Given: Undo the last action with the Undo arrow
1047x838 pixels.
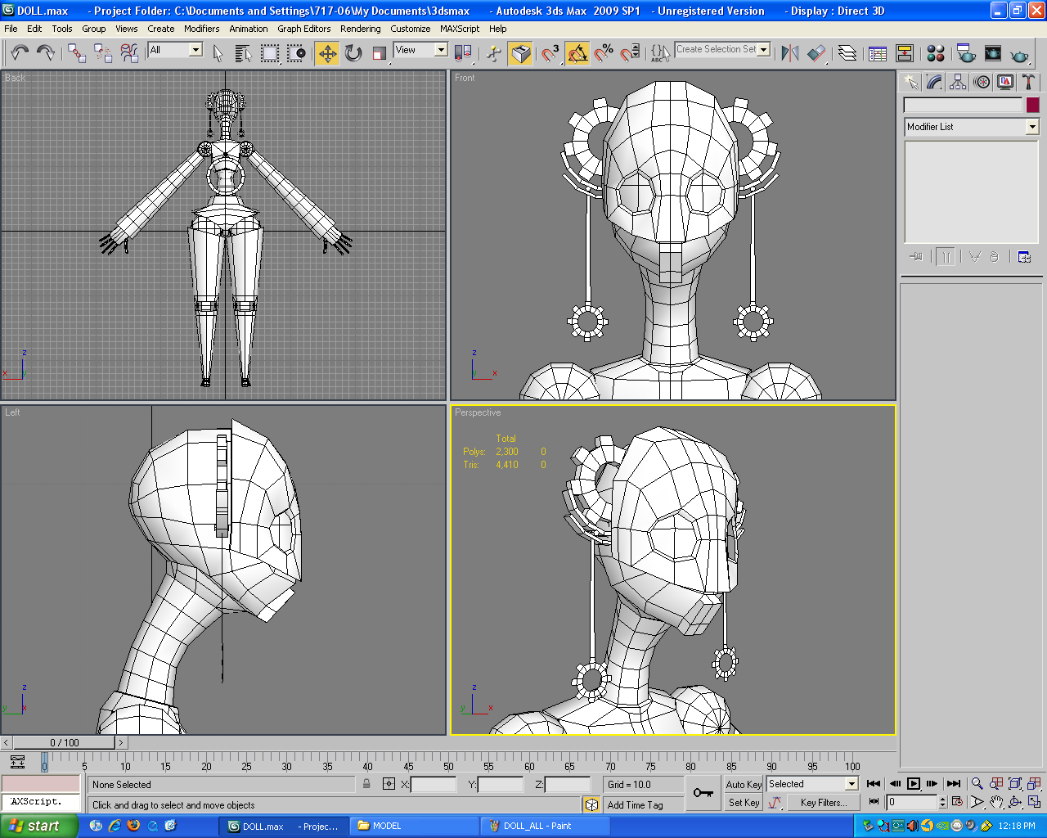Looking at the screenshot, I should pos(20,53).
